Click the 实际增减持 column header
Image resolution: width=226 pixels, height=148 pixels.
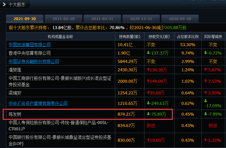coord(213,37)
